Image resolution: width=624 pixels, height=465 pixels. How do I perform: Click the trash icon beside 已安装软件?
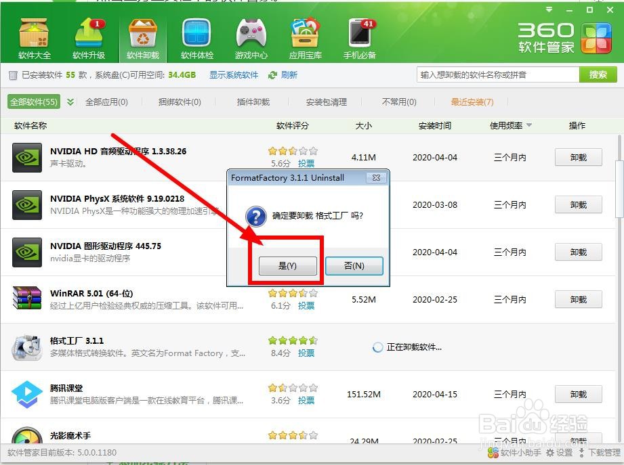point(13,75)
